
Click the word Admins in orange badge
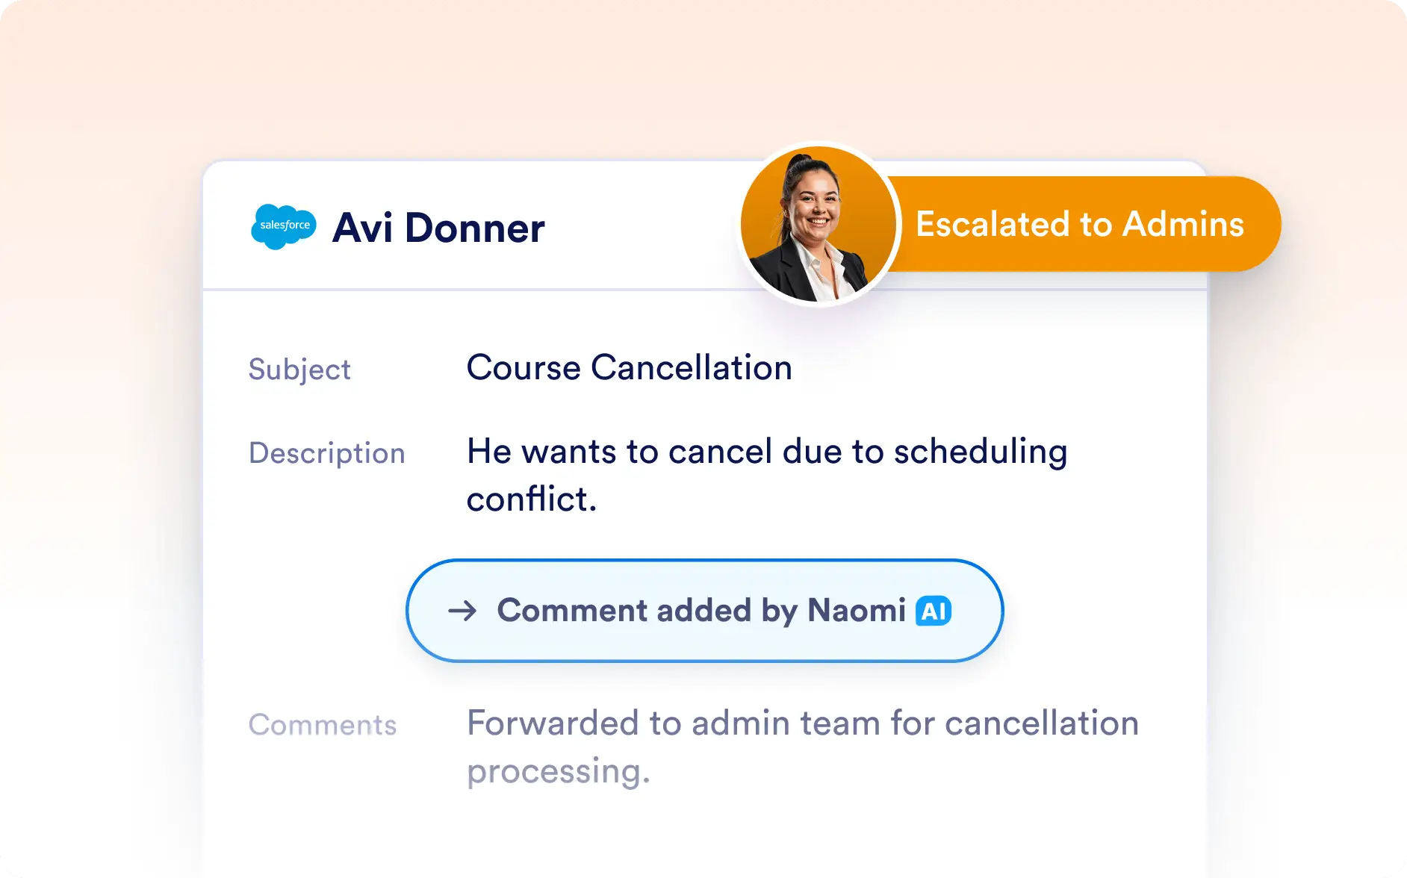point(1184,224)
